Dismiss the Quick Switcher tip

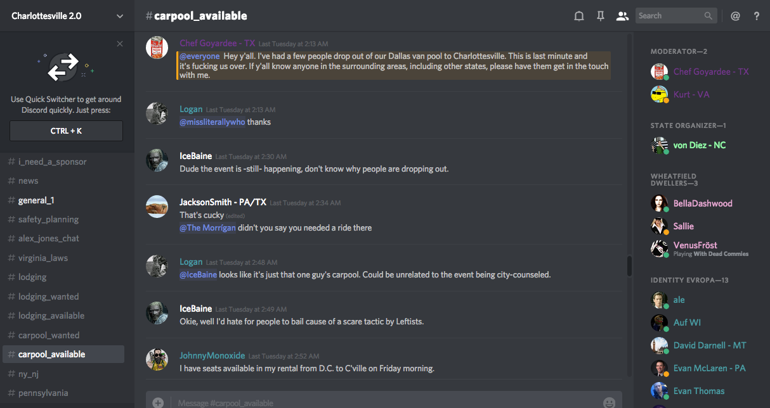click(120, 44)
